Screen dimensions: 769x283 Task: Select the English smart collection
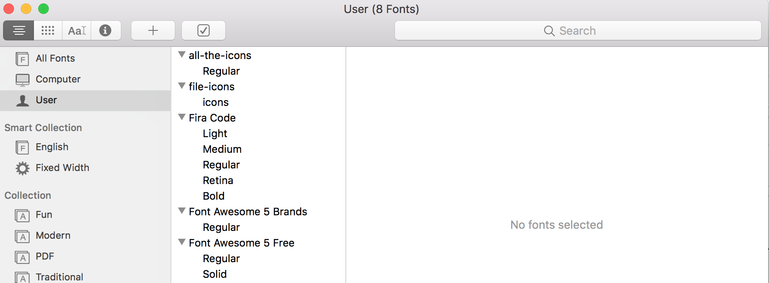point(52,147)
